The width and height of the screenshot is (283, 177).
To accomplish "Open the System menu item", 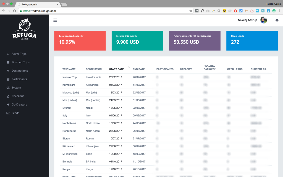I will pyautogui.click(x=16, y=88).
